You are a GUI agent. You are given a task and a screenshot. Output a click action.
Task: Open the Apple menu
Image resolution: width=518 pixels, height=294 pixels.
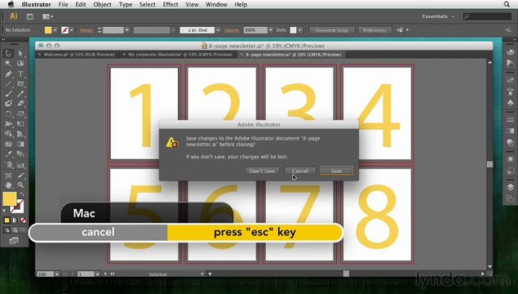(x=11, y=4)
